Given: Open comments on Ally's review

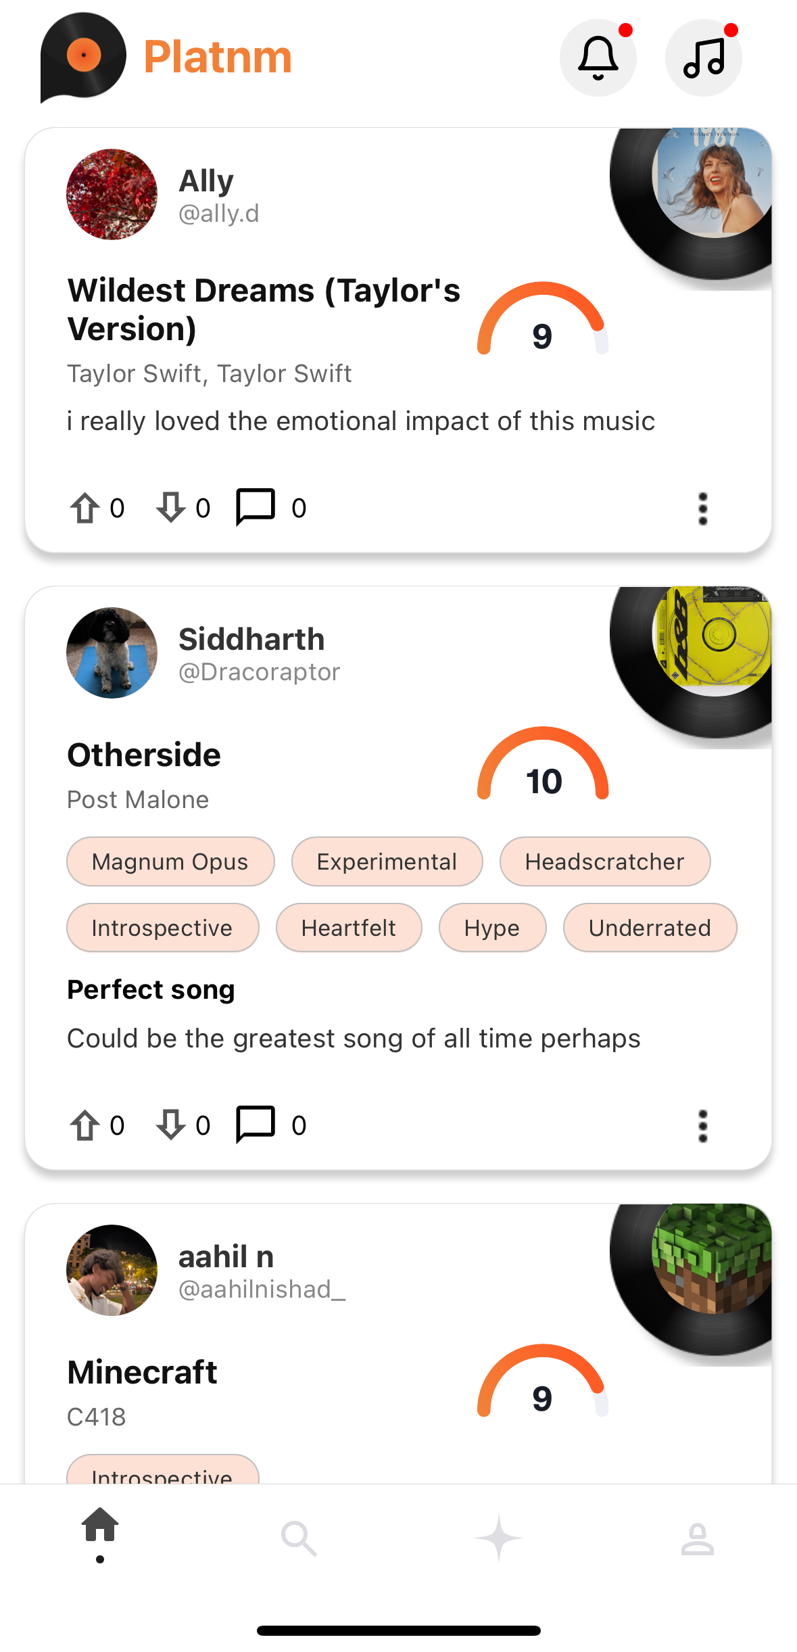Looking at the screenshot, I should point(256,507).
